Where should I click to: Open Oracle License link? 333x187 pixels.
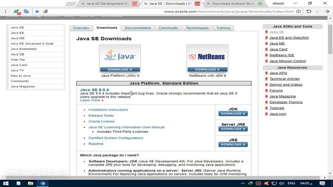tap(101, 121)
